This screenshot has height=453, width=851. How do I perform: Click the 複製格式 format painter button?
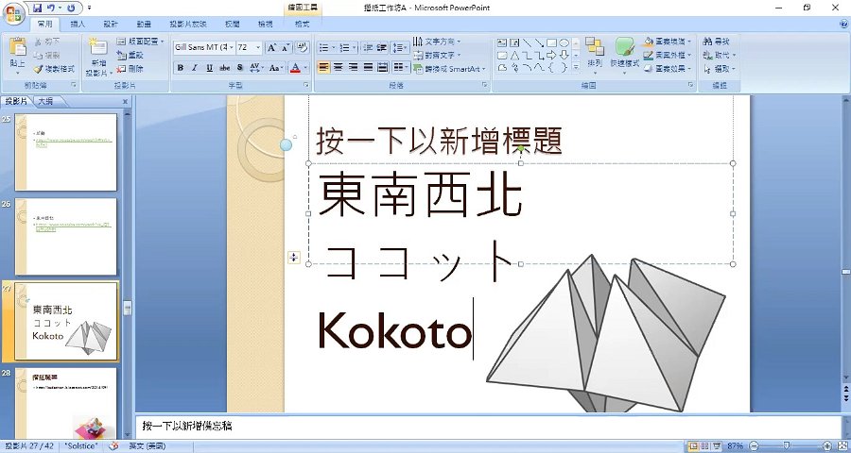click(x=51, y=69)
